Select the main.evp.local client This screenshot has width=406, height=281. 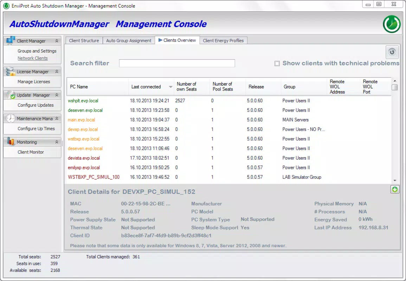[x=229, y=120]
